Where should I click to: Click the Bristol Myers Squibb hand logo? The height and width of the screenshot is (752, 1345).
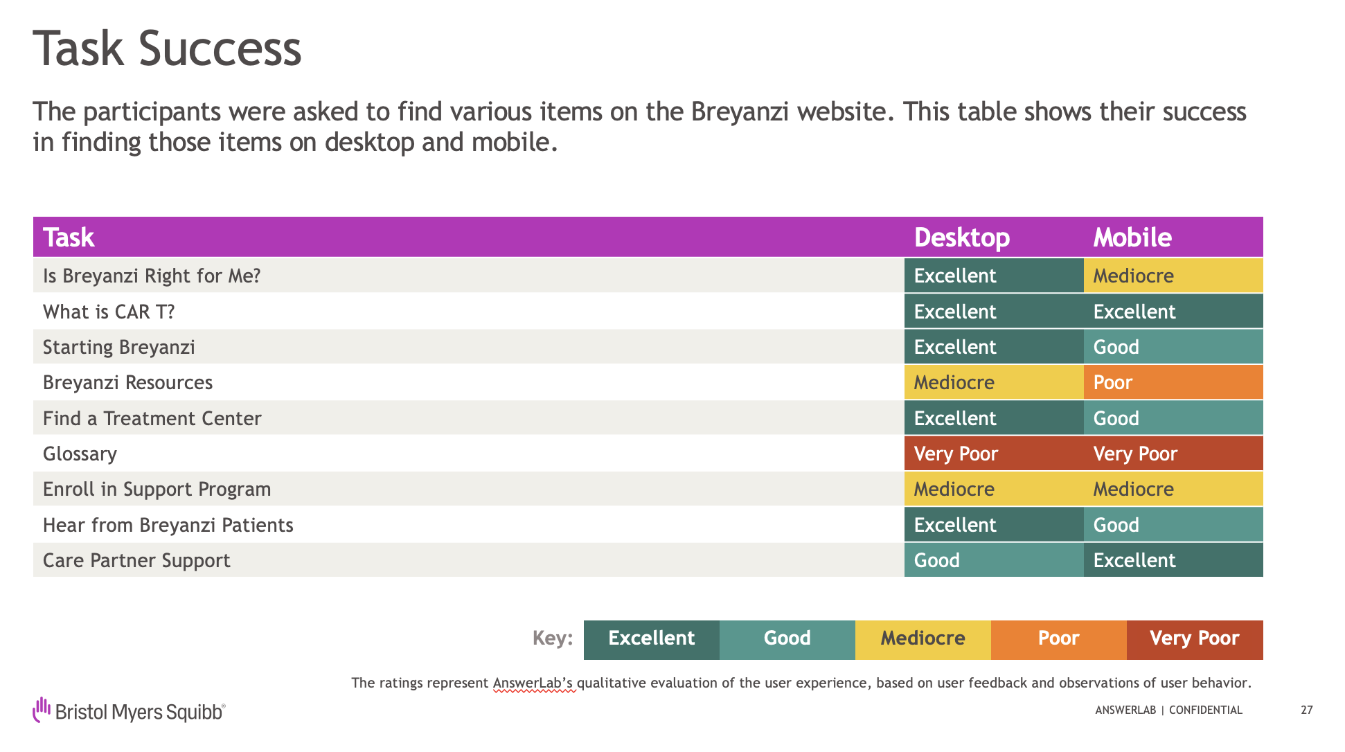tap(42, 709)
